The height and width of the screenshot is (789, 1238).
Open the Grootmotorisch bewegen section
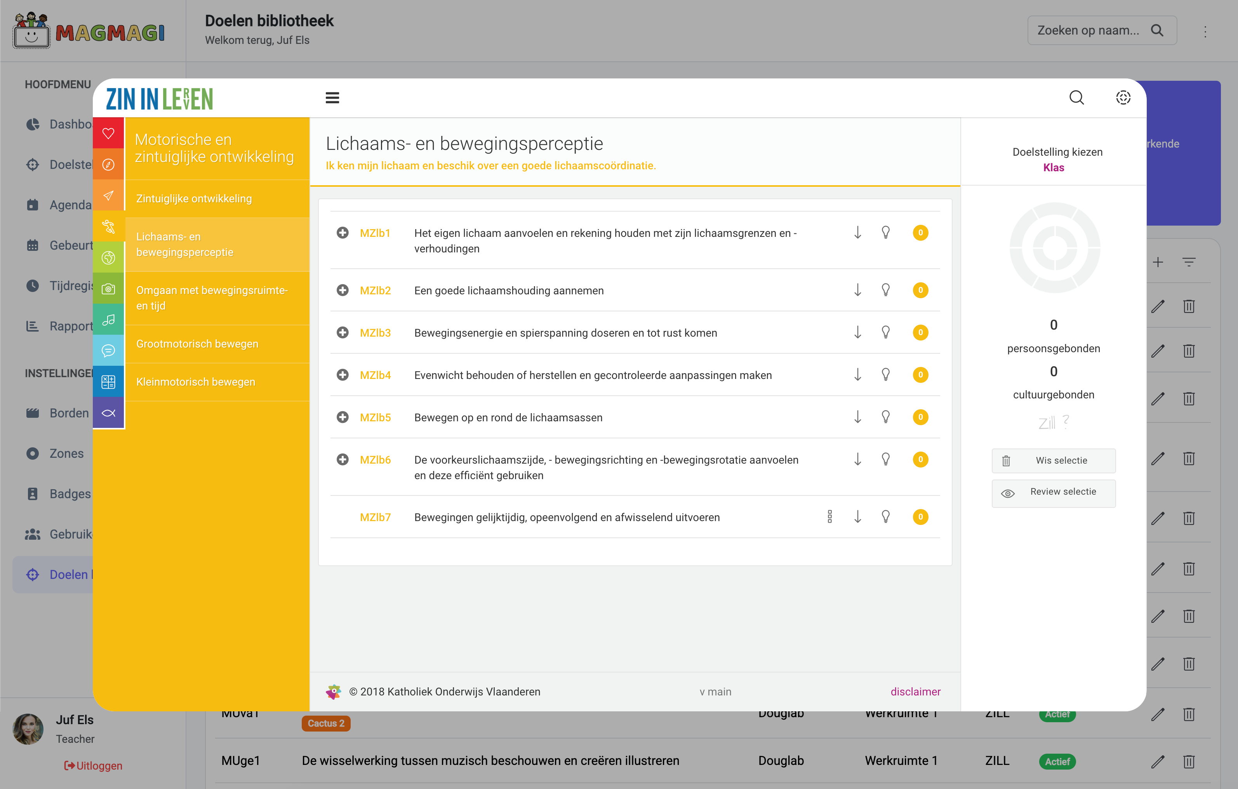click(x=197, y=343)
